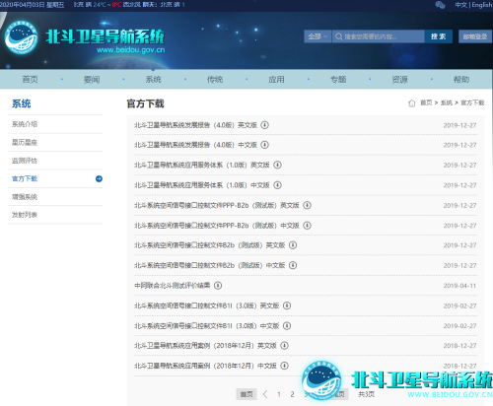Click pagination 首页 button
The width and height of the screenshot is (493, 406).
246,394
